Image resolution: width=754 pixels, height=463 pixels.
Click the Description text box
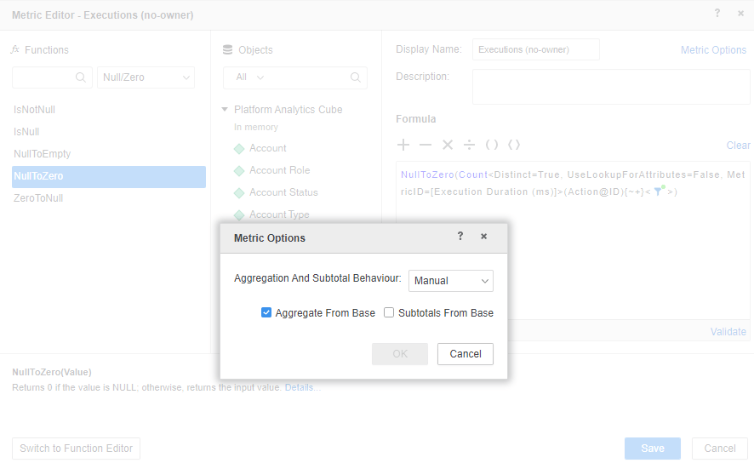coord(611,87)
